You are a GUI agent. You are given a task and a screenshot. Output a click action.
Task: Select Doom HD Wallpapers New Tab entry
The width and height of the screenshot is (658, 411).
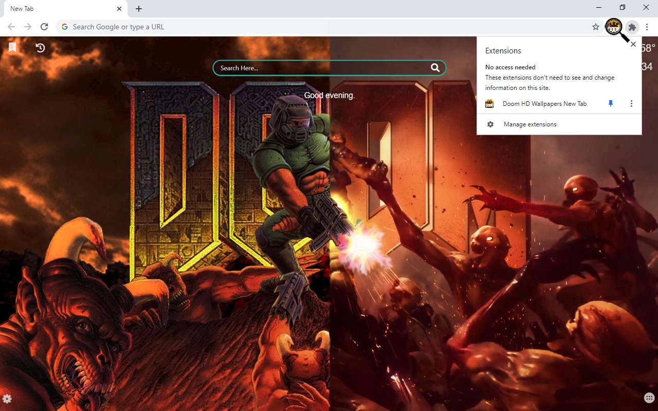(544, 104)
